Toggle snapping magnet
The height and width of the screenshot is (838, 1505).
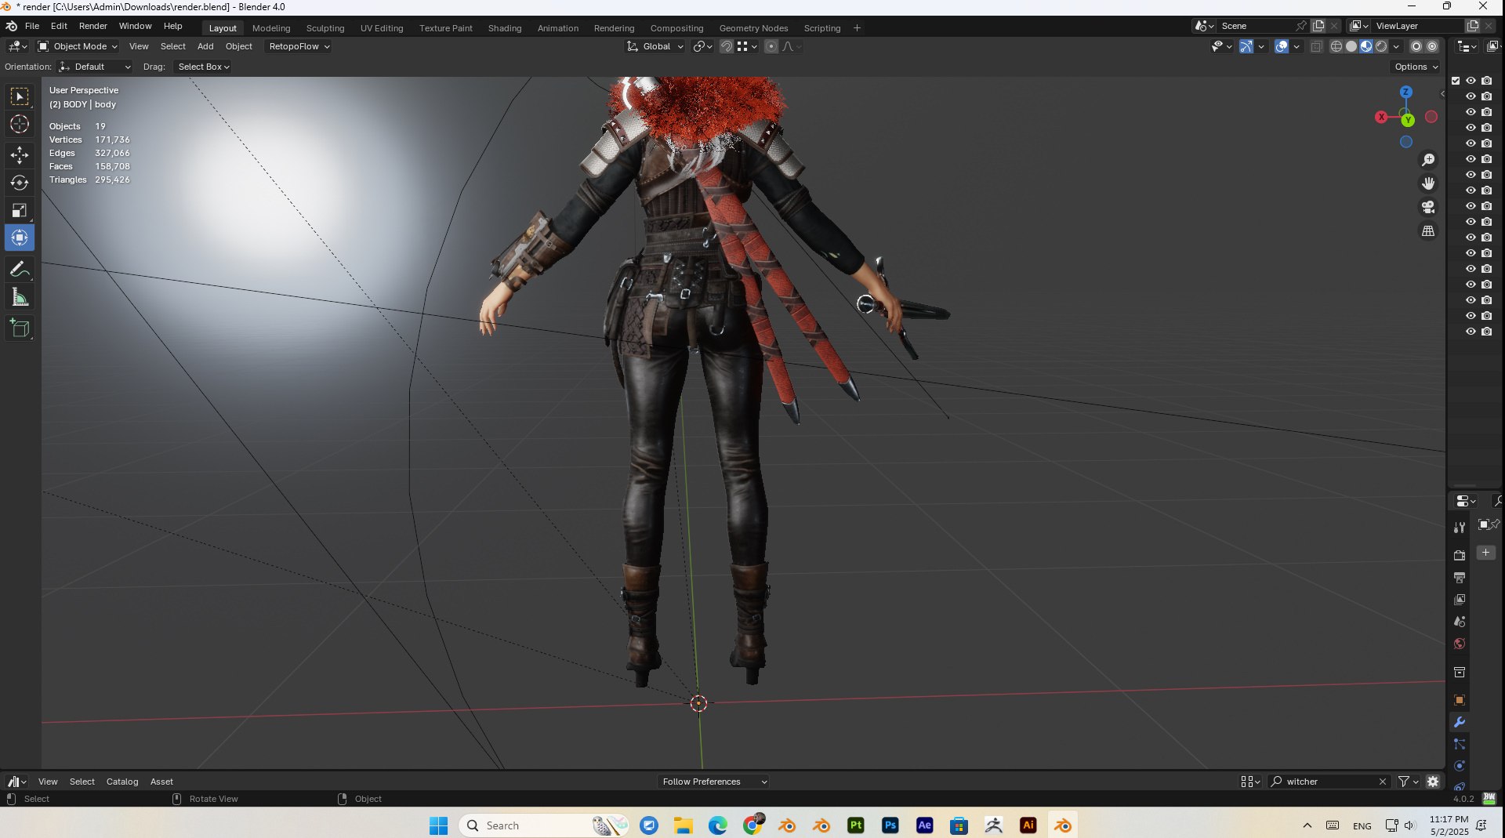[x=727, y=46]
